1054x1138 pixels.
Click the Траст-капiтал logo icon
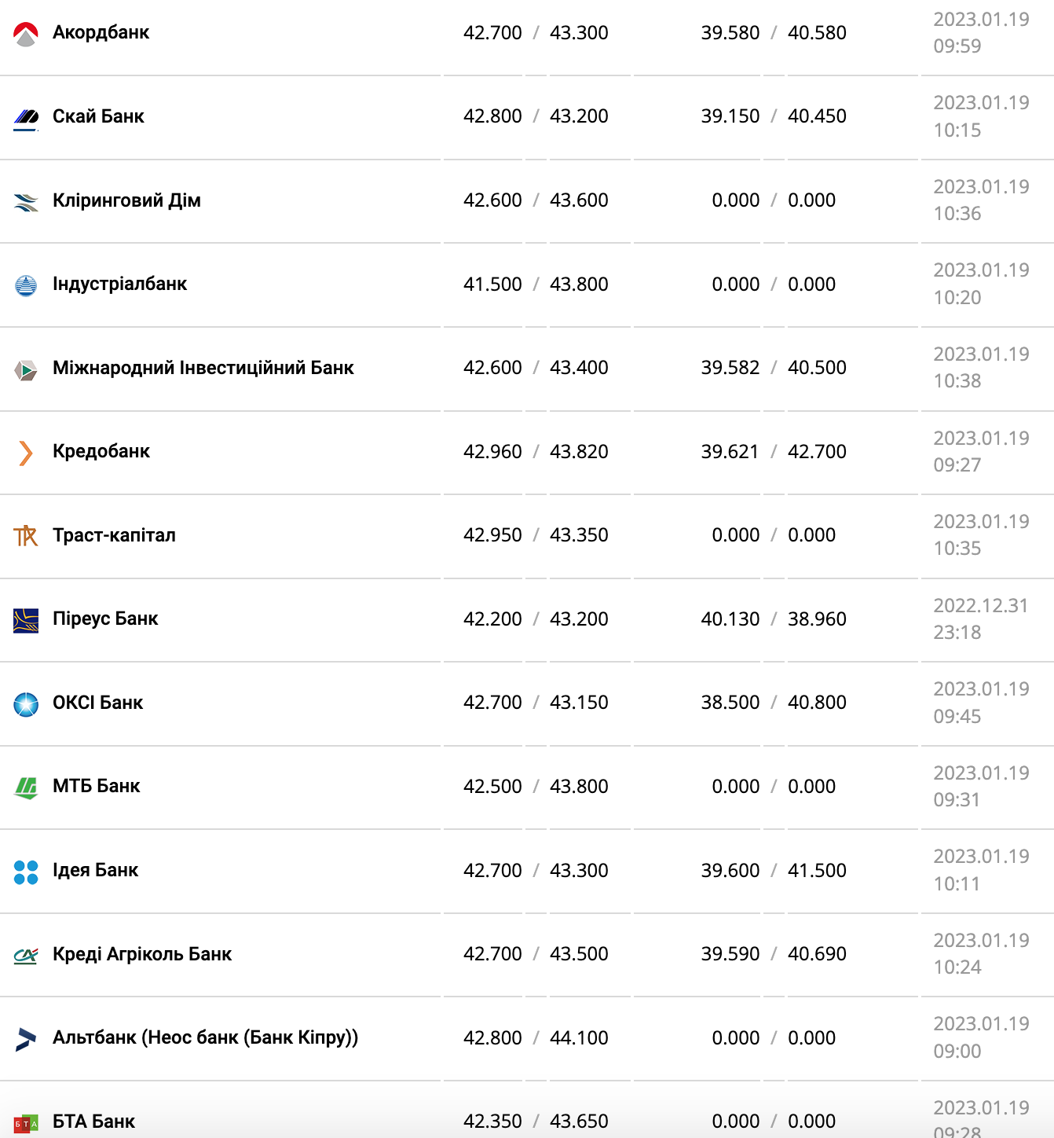(26, 536)
